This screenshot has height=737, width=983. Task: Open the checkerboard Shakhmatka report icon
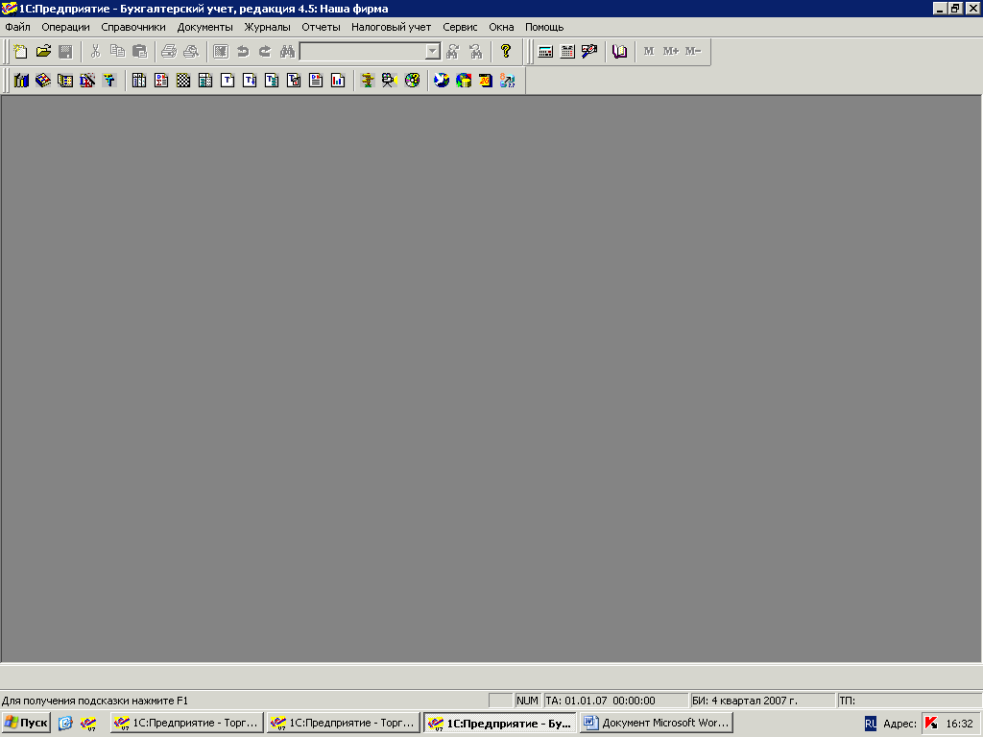[183, 81]
